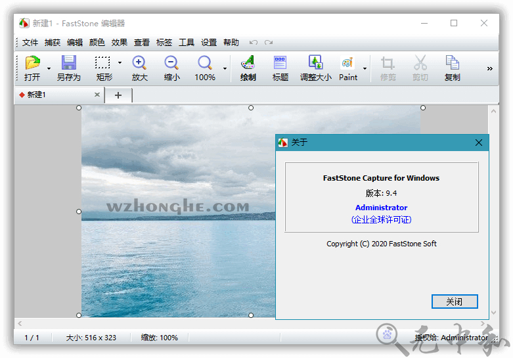
Task: Close the 关于 dialog with X
Action: pyautogui.click(x=479, y=143)
